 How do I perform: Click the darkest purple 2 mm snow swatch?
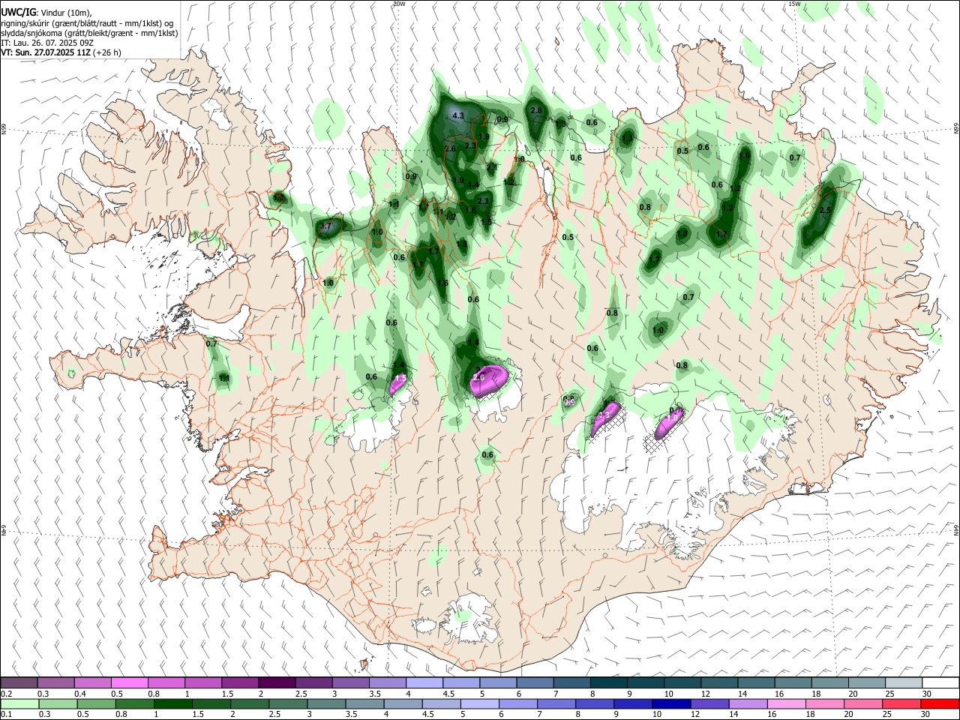click(x=276, y=682)
